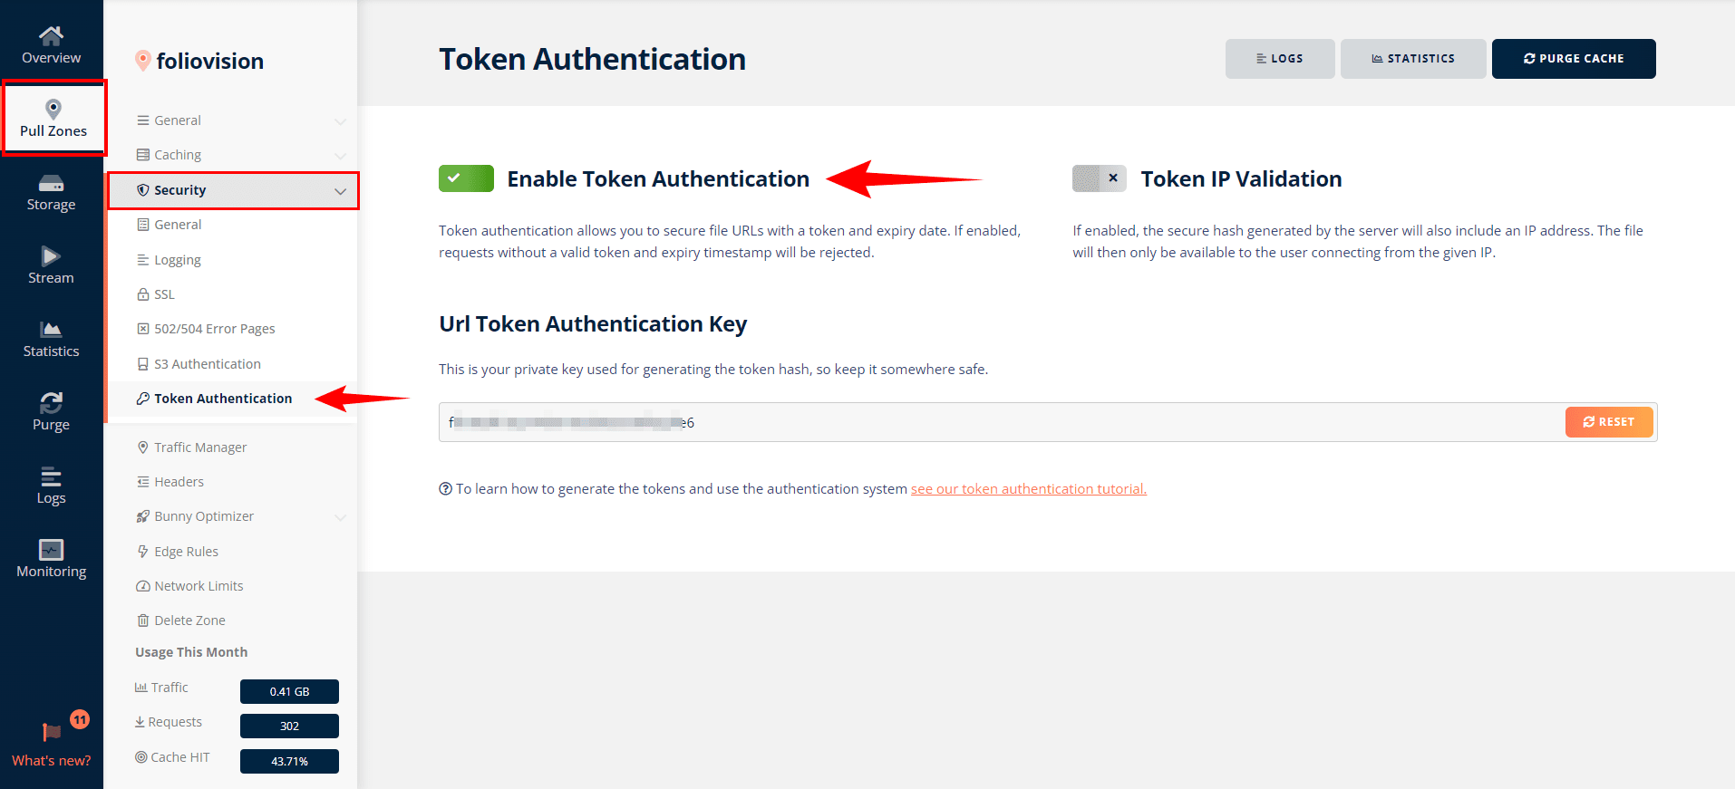Turn on Token IP Validation toggle
The width and height of the screenshot is (1735, 789).
1099,178
